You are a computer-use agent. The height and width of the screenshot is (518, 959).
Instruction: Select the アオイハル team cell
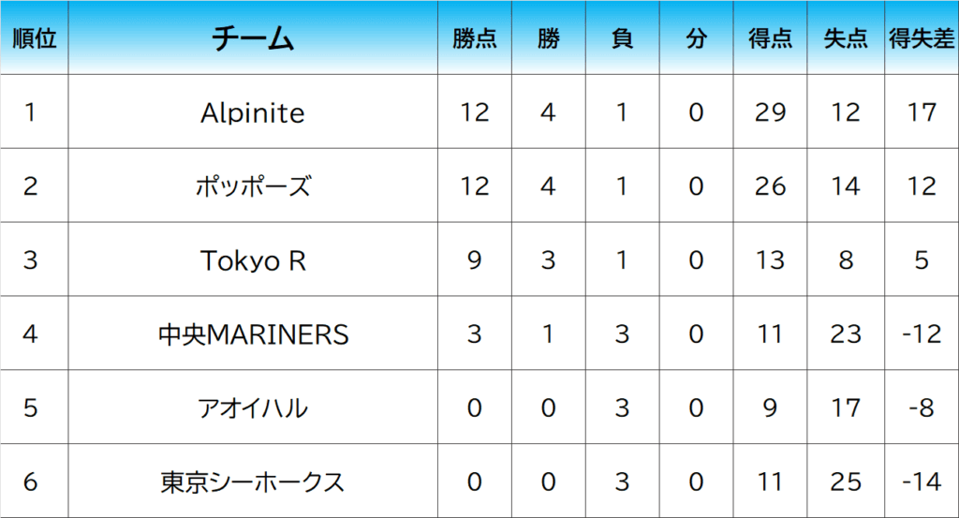253,408
